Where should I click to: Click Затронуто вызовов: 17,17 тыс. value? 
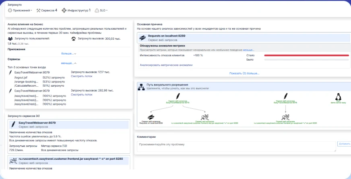(x=91, y=72)
